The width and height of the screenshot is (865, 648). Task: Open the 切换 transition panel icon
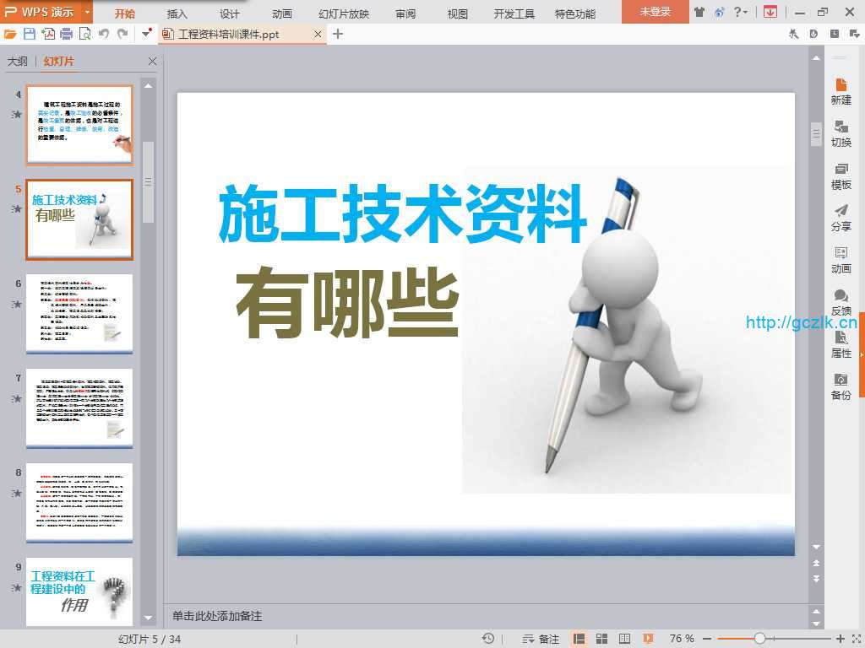point(841,133)
